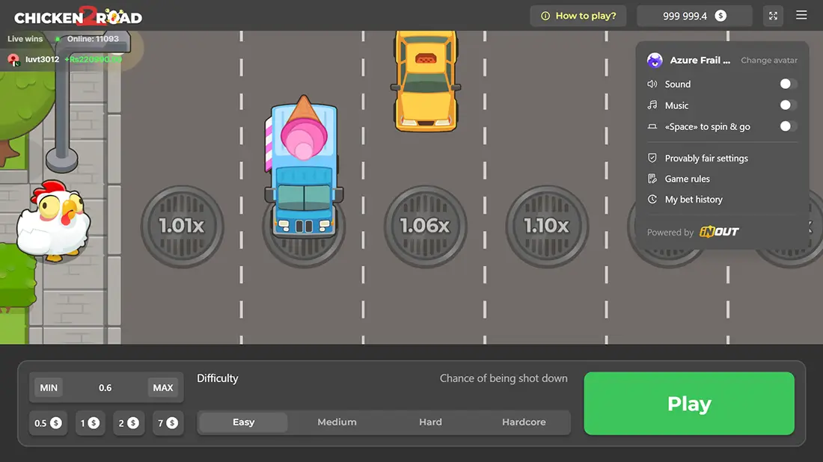The height and width of the screenshot is (462, 823).
Task: Click the shield icon beside Provably fair settings
Action: 651,158
